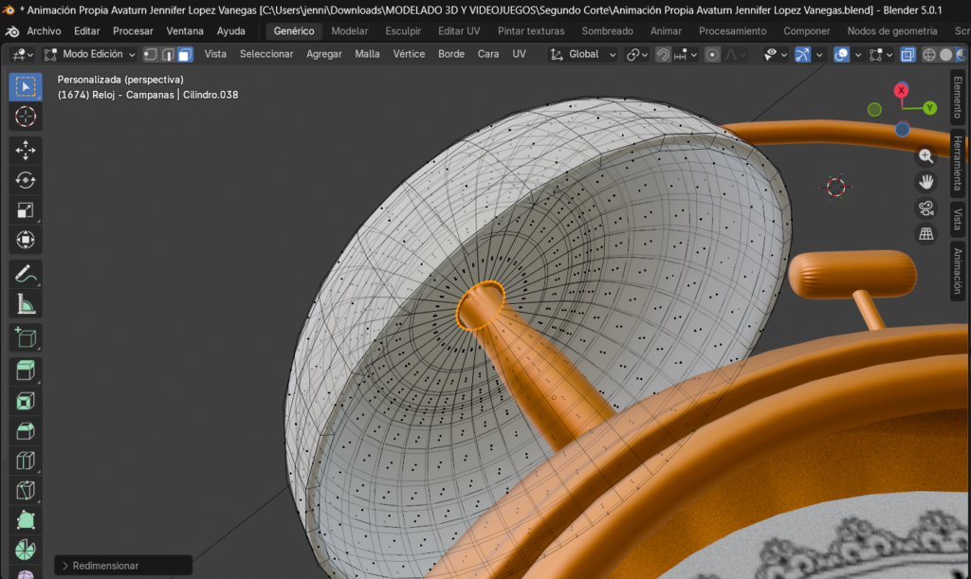Image resolution: width=971 pixels, height=579 pixels.
Task: Open the Global transform orientation dropdown
Action: pos(583,54)
